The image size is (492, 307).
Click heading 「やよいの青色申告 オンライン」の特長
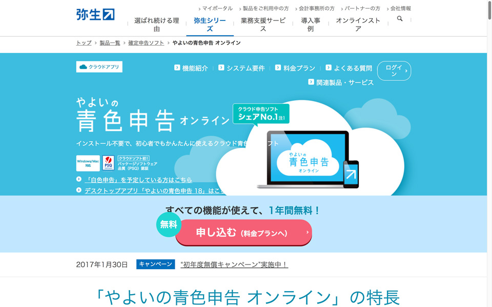pos(247,297)
